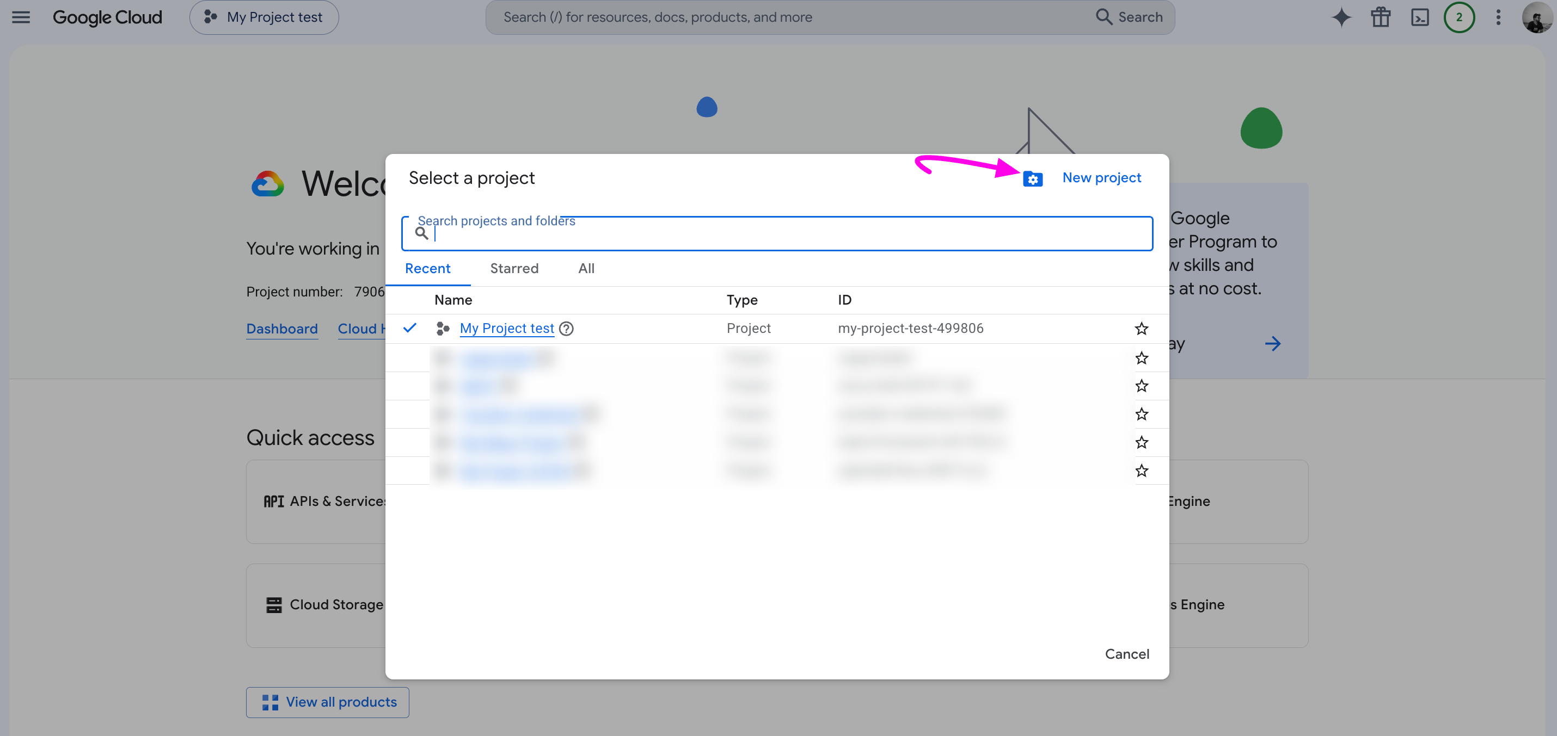1557x736 pixels.
Task: Open the APIs & Services quick access card
Action: [316, 501]
